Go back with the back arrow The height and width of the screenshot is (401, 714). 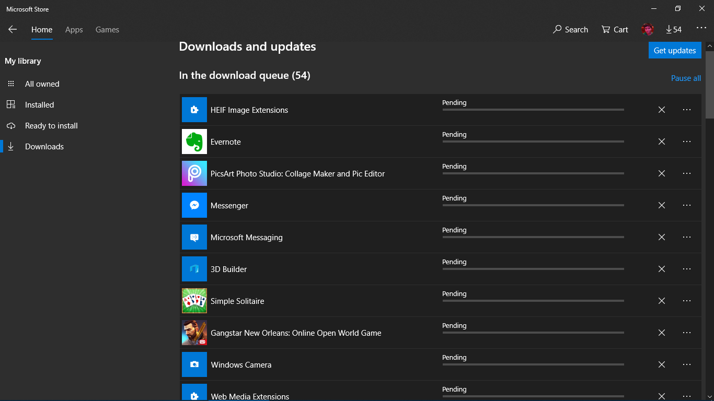pos(13,30)
